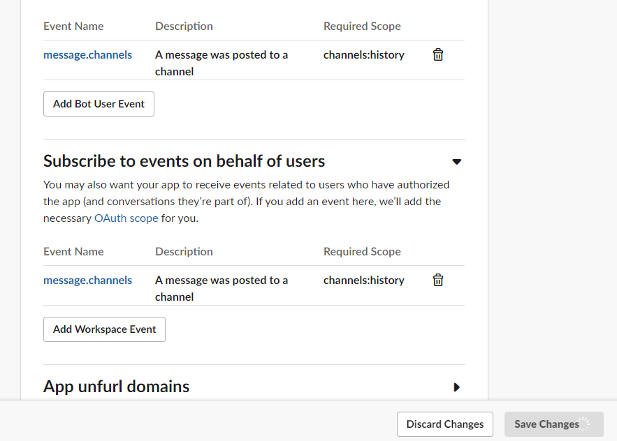617x441 pixels.
Task: Click Event Name header in bot events table
Action: coord(73,26)
